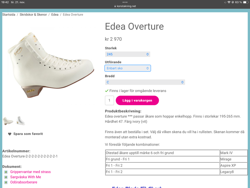Select the Mark IV table cell
Viewport: 250px width, 188px height.
pyautogui.click(x=234, y=153)
